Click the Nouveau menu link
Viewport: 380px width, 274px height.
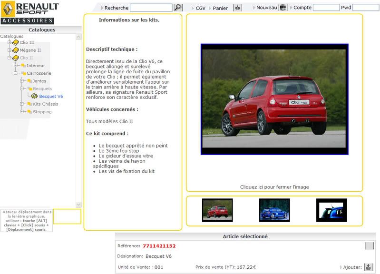267,8
